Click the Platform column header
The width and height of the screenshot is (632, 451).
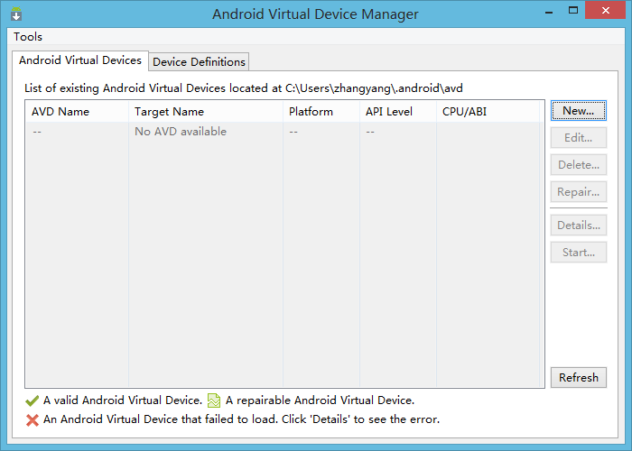[311, 112]
